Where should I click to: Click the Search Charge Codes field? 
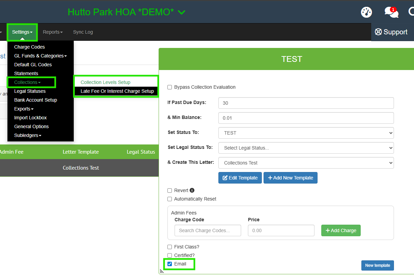click(208, 230)
